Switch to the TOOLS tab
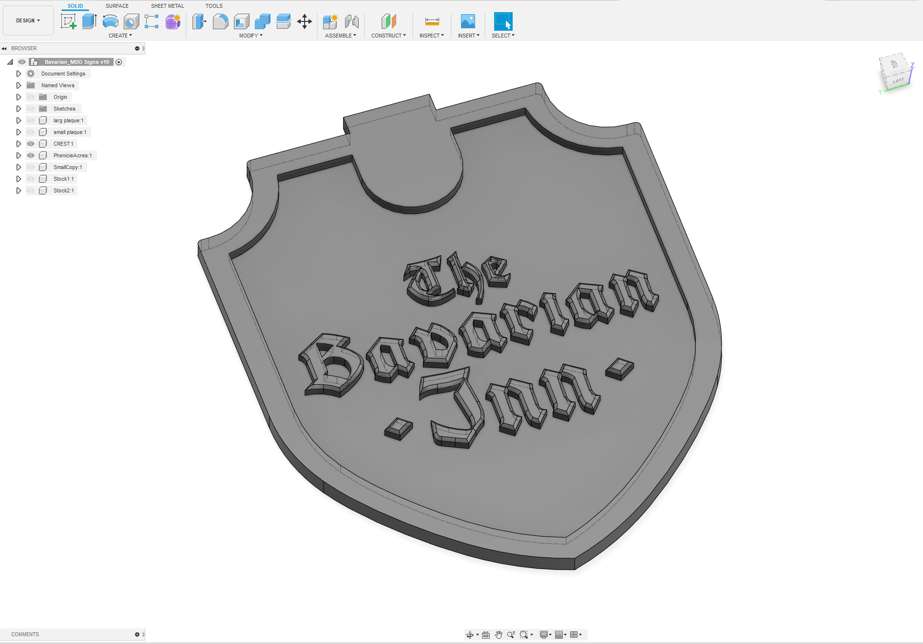The image size is (923, 644). coord(214,6)
